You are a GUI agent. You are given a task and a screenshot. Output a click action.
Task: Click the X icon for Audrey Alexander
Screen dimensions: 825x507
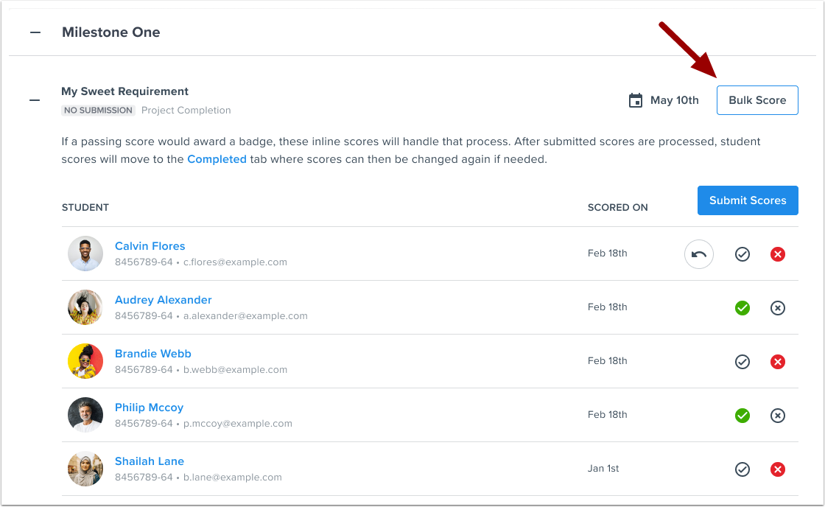[778, 308]
